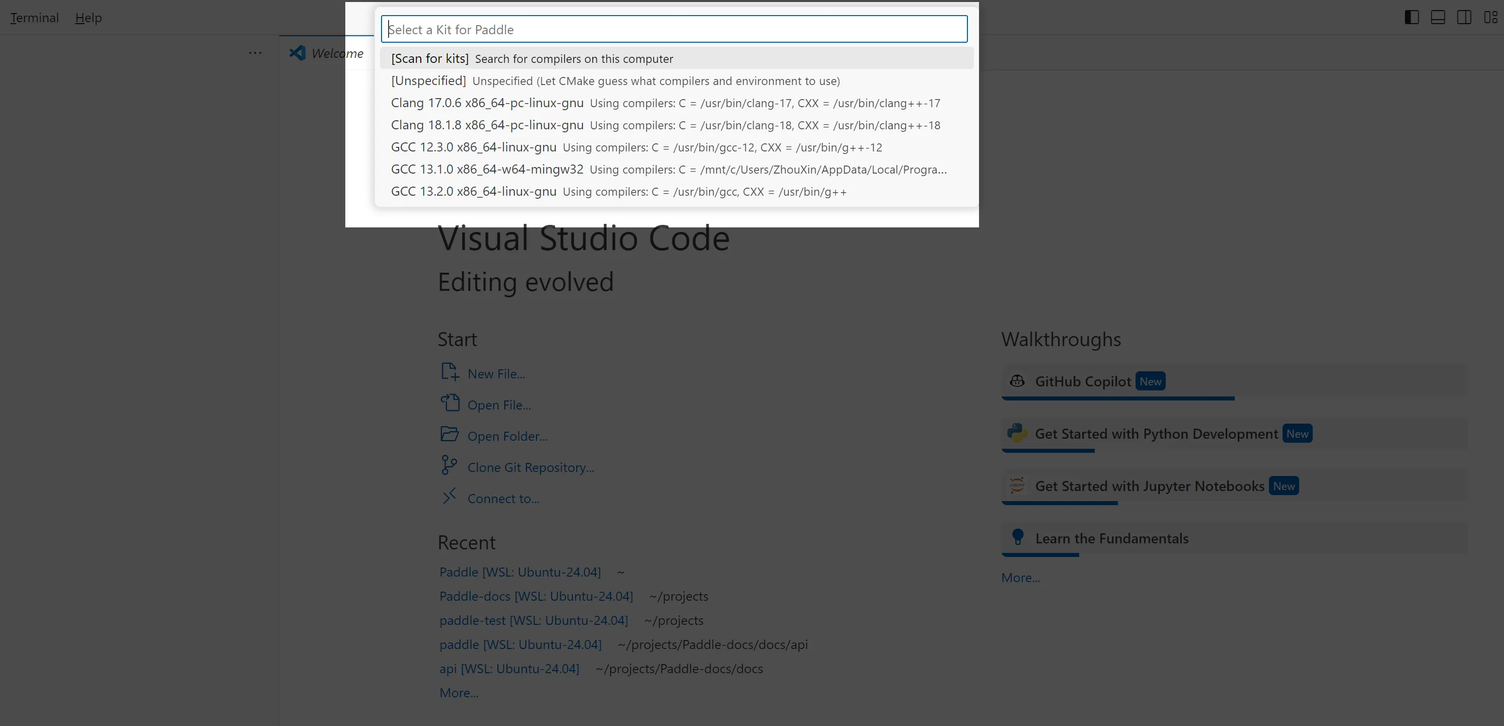Select the Clang 17.0.6 x86_64-pc-linux-gnu kit
1504x726 pixels.
pos(676,103)
